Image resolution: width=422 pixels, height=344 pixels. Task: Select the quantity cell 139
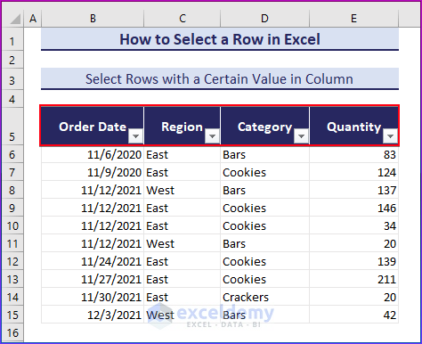[353, 261]
